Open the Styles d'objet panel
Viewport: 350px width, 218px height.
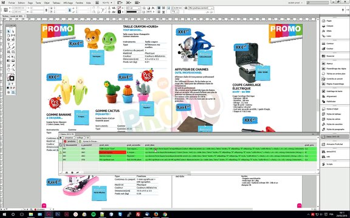(x=332, y=109)
